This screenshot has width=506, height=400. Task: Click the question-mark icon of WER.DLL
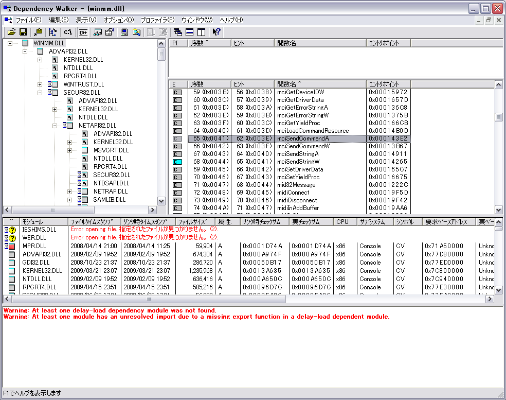12,238
